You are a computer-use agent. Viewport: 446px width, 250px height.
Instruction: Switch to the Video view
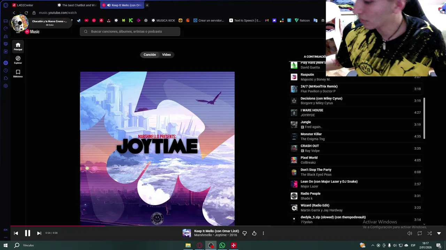(x=166, y=55)
